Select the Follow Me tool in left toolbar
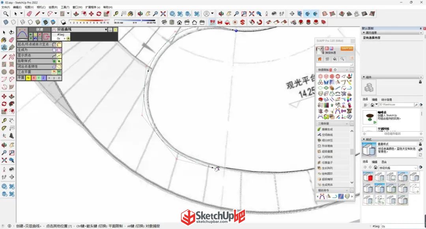Viewport: 426px width, 229px height. tap(11, 104)
